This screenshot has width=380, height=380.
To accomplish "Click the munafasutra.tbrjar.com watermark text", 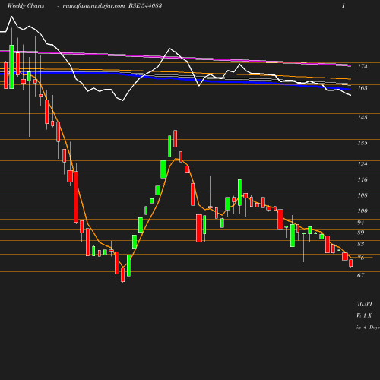I will (x=93, y=6).
